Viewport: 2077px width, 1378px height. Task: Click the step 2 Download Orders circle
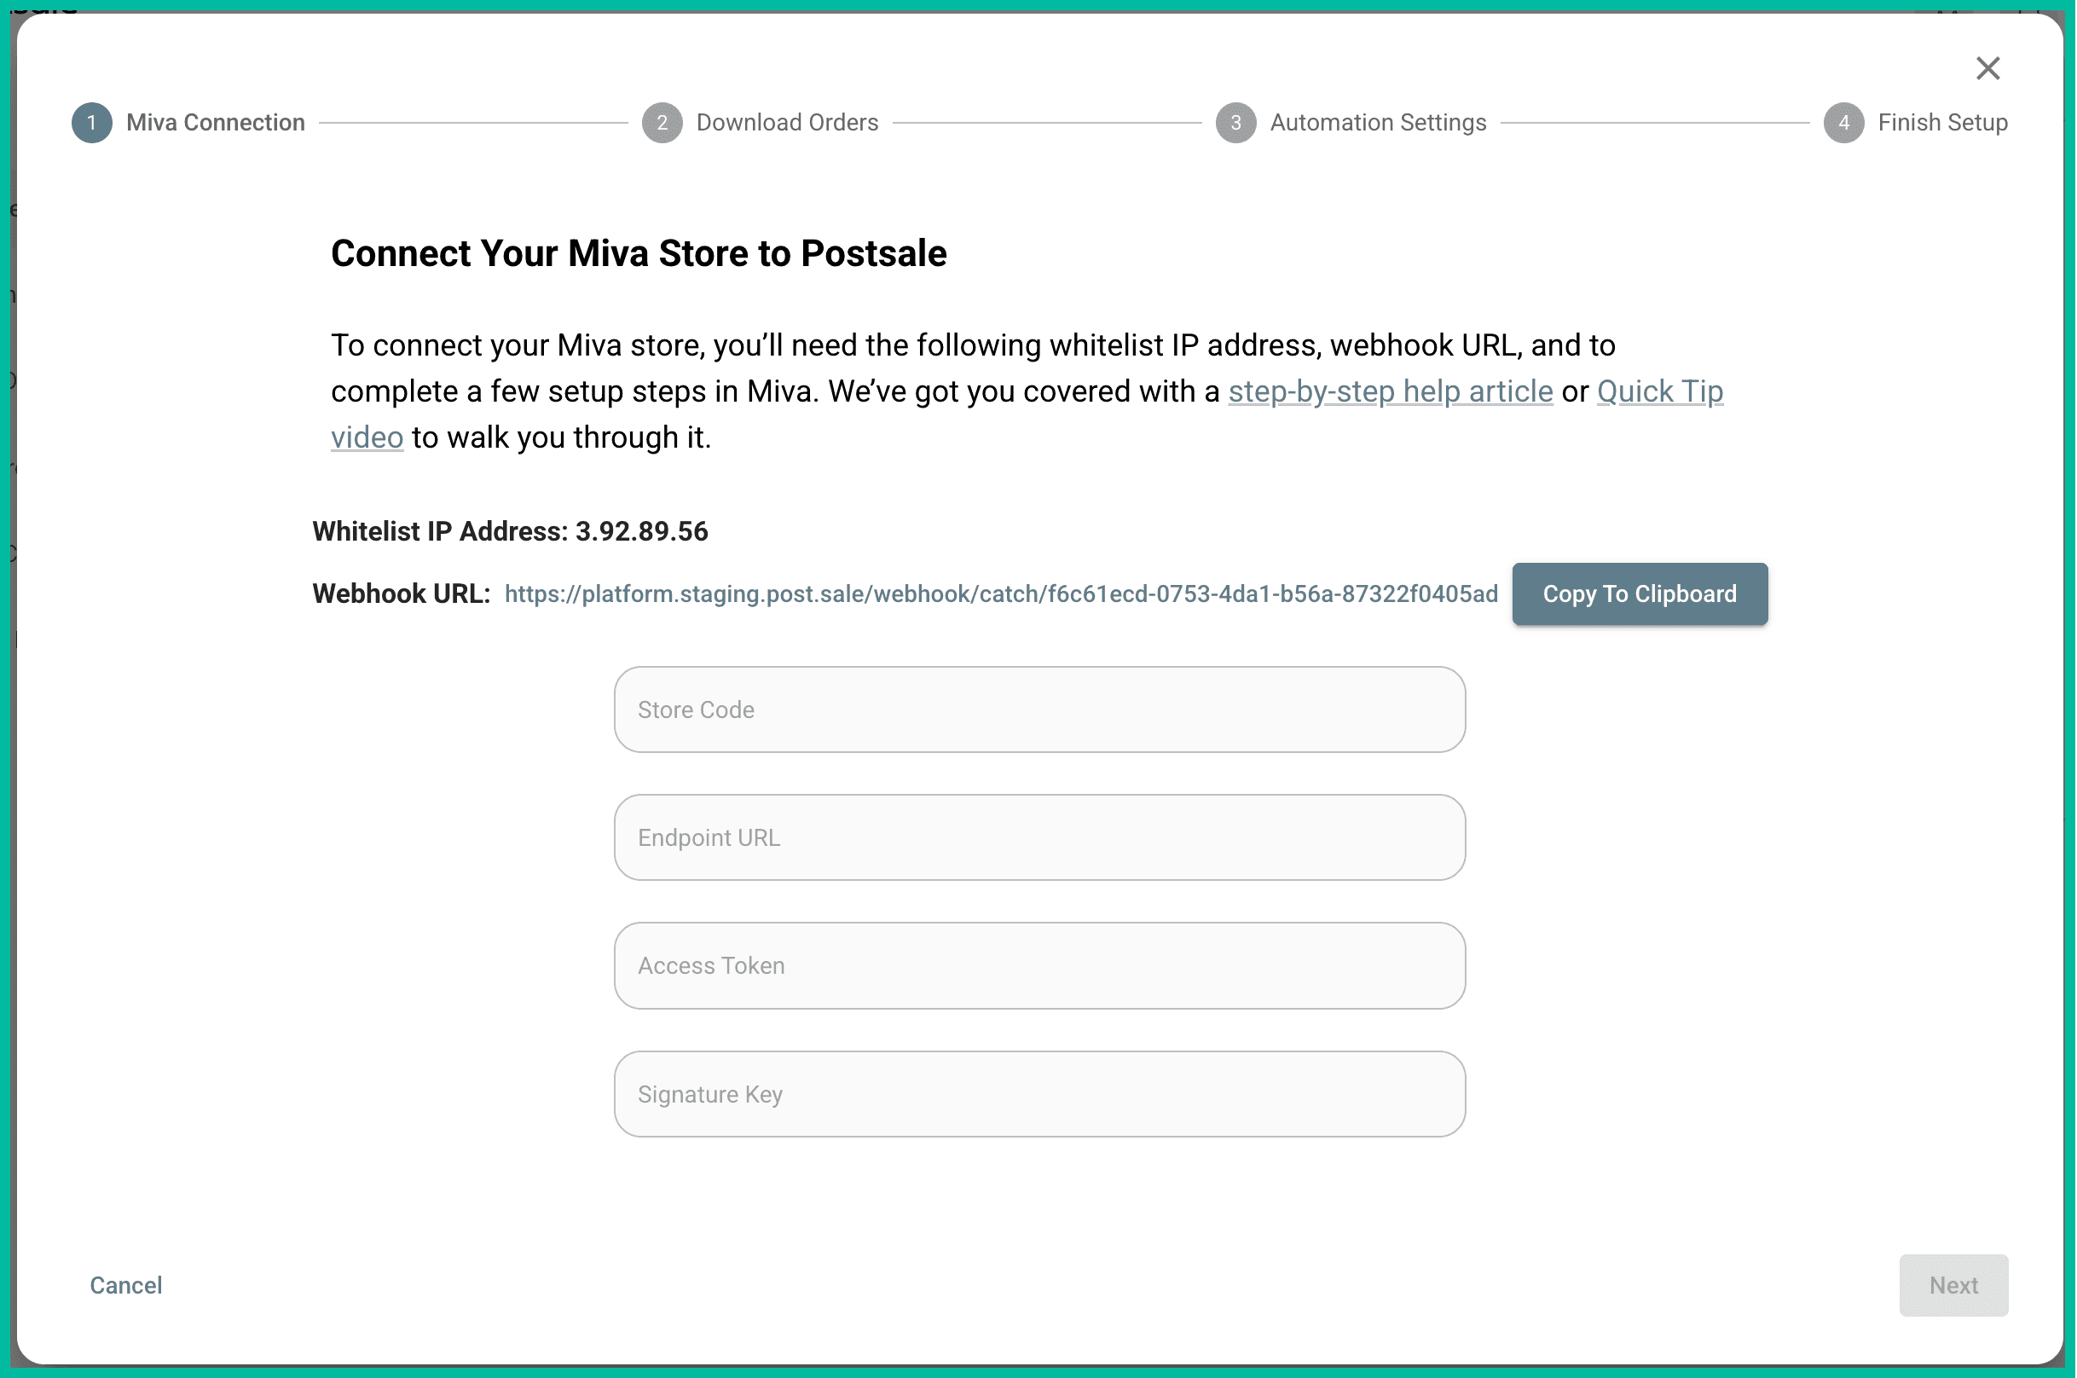(662, 122)
